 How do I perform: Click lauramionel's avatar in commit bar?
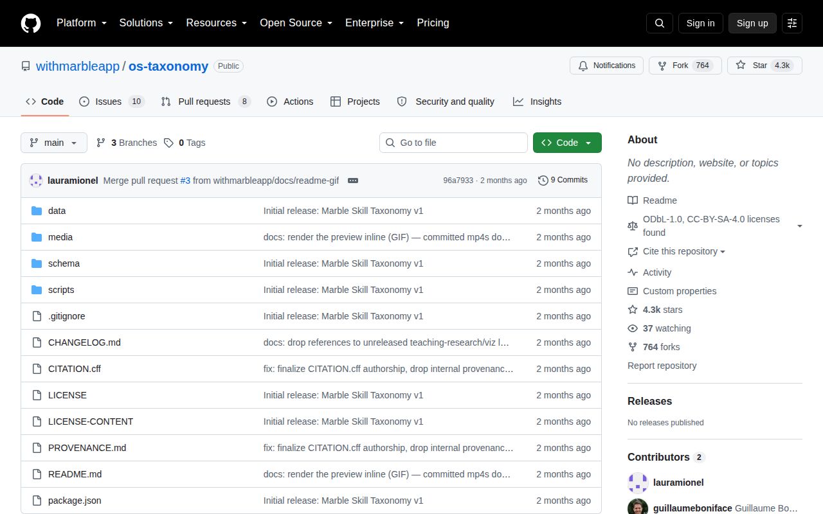pyautogui.click(x=36, y=181)
